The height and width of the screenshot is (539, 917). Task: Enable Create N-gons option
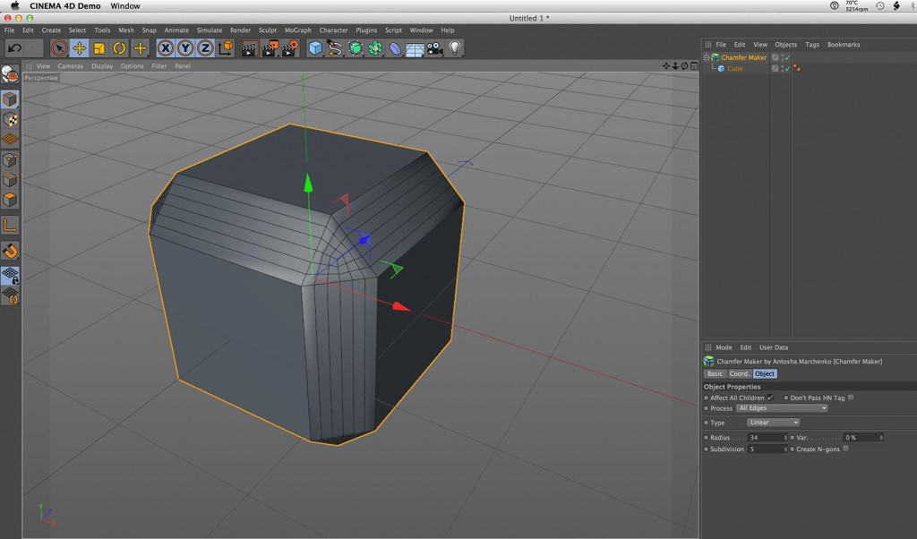tap(845, 449)
